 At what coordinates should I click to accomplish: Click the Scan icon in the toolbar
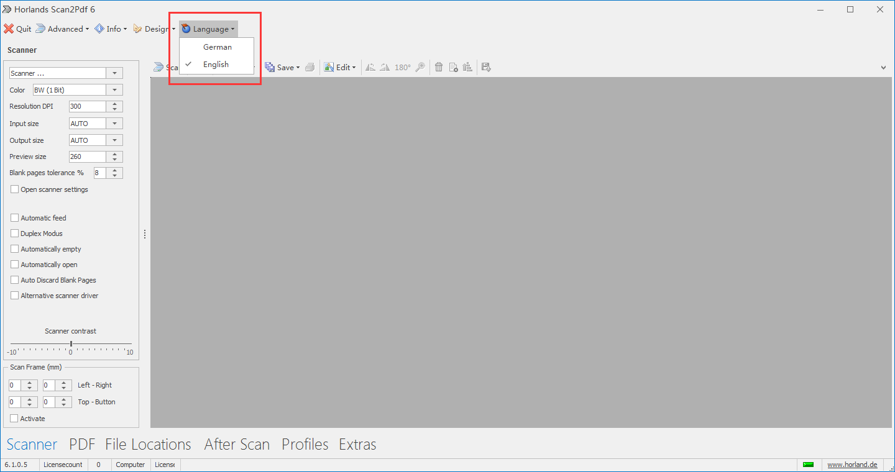coord(158,67)
